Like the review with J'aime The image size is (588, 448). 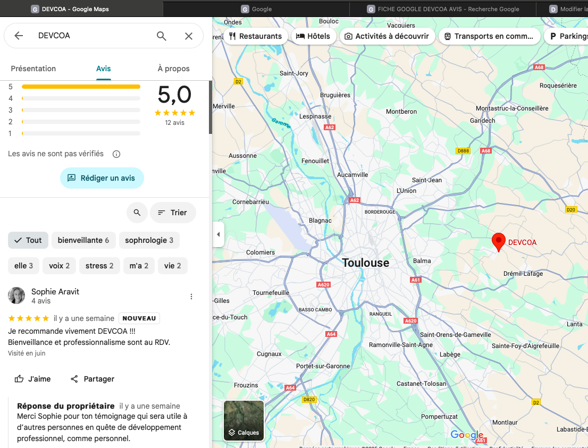[x=32, y=379]
